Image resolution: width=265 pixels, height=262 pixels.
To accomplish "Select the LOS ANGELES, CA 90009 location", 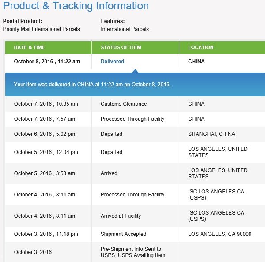I will tap(220, 234).
